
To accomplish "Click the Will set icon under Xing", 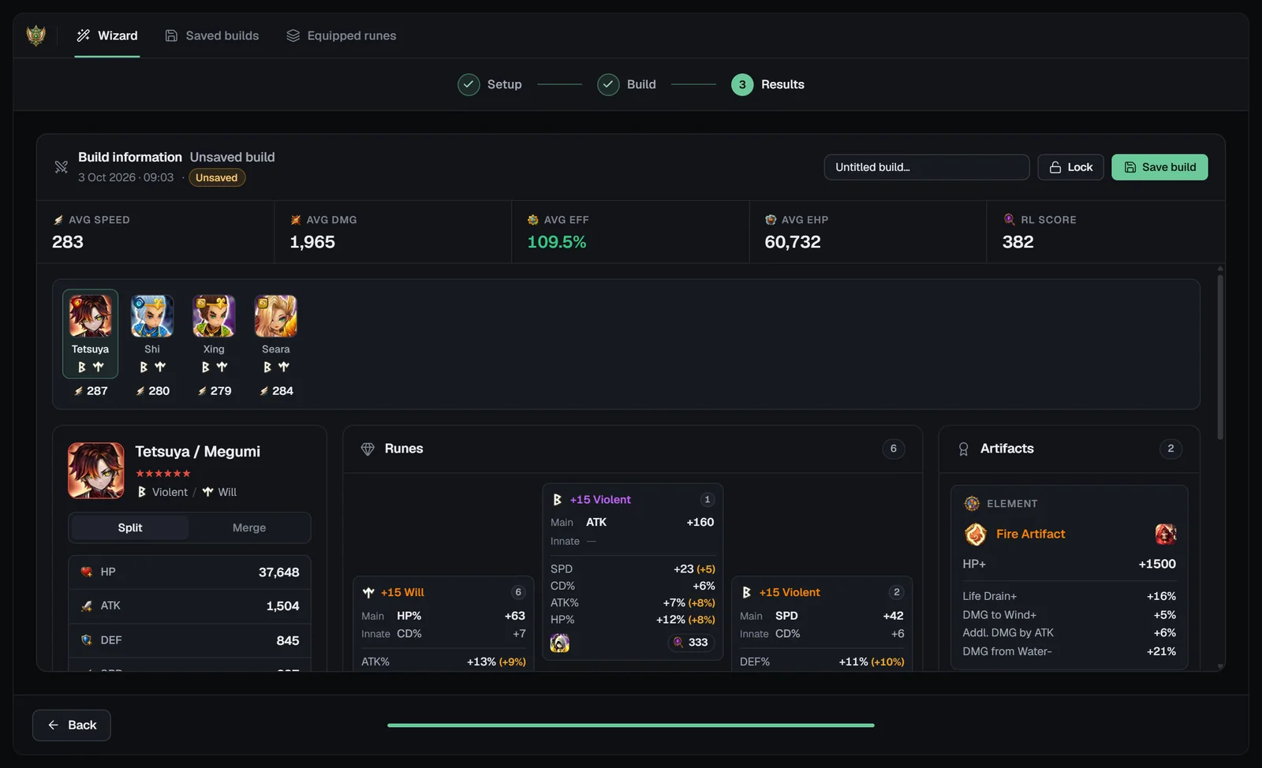I will 222,367.
